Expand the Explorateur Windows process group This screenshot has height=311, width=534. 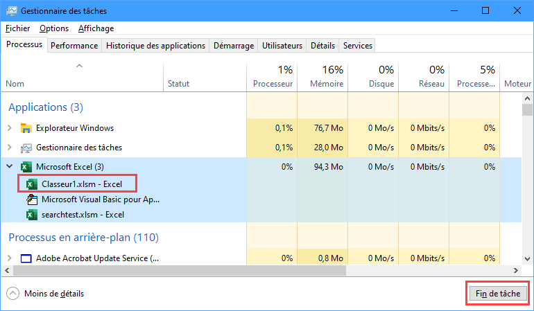click(x=10, y=128)
